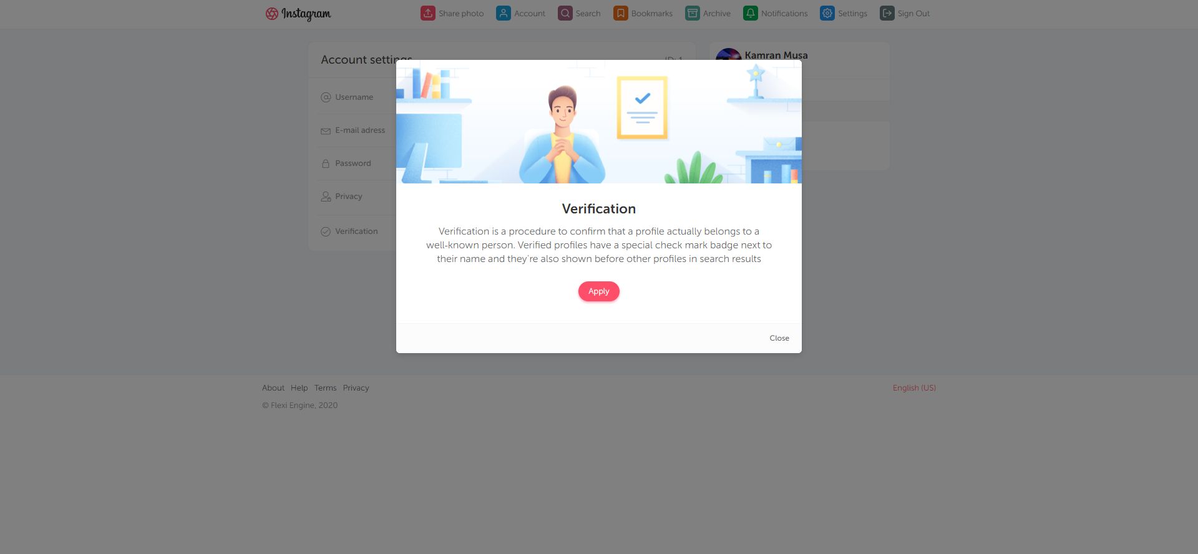Open the Bookmarks icon in navbar

click(x=621, y=13)
